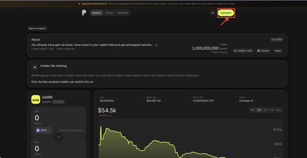Click the Buy amount field
This screenshot has height=158, width=307.
[59, 148]
